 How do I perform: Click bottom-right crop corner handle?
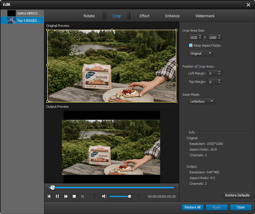tap(176, 102)
